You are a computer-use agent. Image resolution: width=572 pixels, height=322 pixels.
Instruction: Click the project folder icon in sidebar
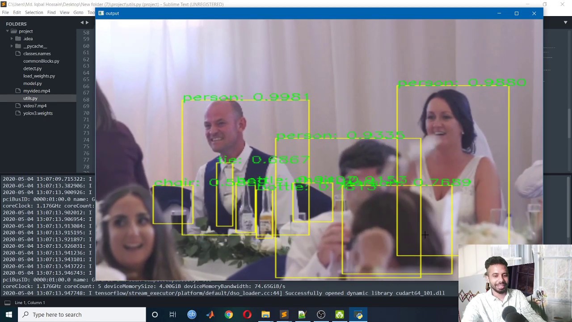click(14, 31)
